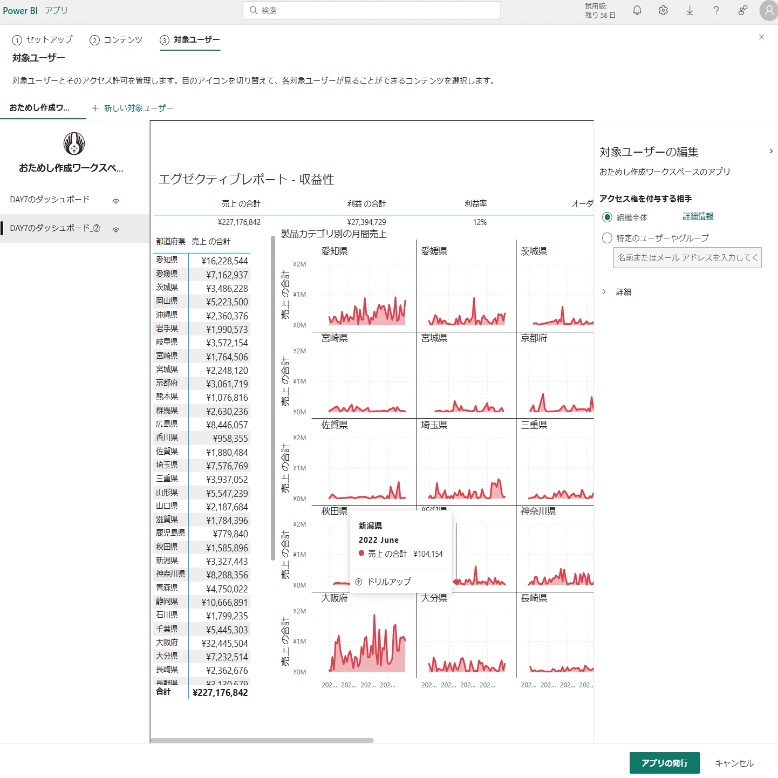The width and height of the screenshot is (778, 778).
Task: Click the 試用版 残り 58 日 indicator
Action: tap(600, 11)
